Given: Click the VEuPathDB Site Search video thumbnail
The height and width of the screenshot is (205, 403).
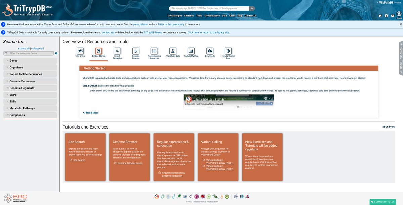Looking at the screenshot, I should pyautogui.click(x=229, y=102).
